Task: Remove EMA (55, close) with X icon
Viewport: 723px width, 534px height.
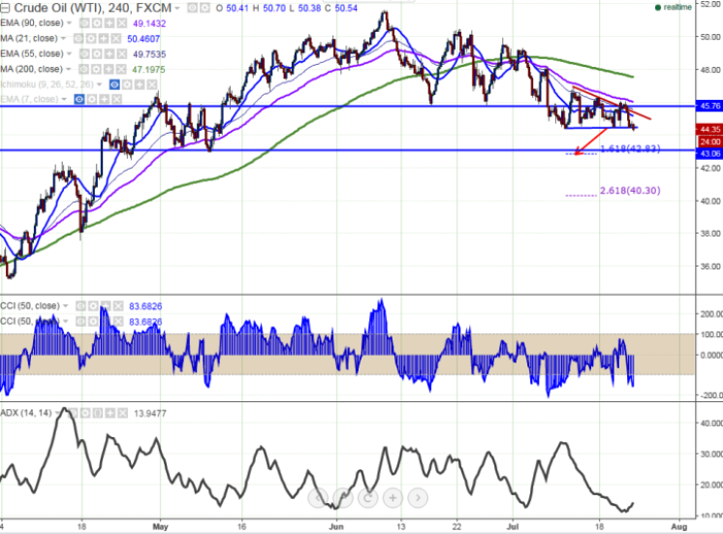Action: (122, 54)
